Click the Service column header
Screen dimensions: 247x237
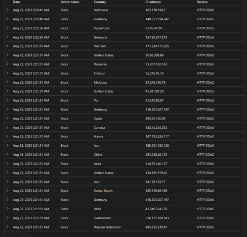coord(202,2)
